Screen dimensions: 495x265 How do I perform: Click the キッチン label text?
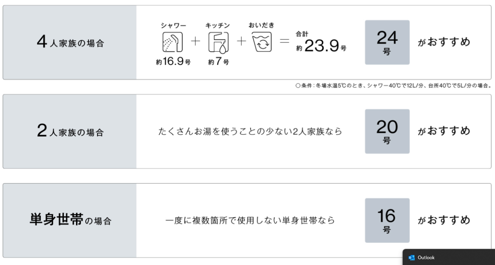click(x=217, y=26)
